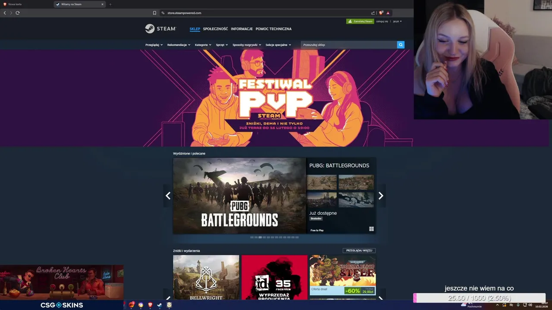Expand the system tray hidden icons chevron
552x310 pixels.
[497, 305]
